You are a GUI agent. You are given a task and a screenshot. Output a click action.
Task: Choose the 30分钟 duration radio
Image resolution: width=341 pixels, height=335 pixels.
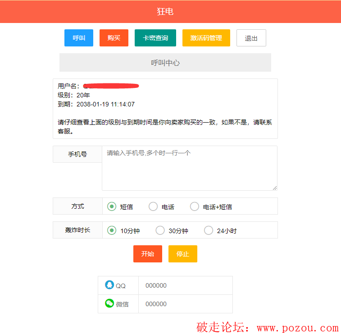click(x=160, y=230)
